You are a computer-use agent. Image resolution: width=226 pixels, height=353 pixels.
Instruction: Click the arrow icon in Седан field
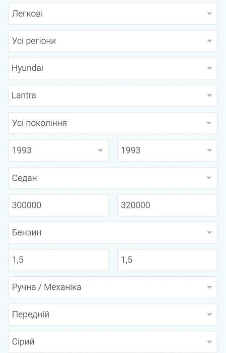[x=209, y=178]
